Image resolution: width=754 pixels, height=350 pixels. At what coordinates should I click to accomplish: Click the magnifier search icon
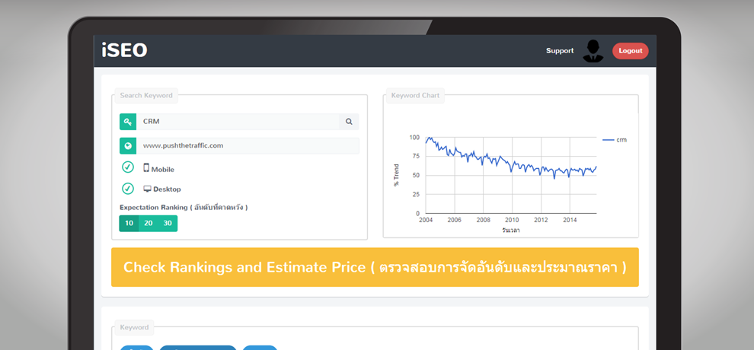click(349, 122)
